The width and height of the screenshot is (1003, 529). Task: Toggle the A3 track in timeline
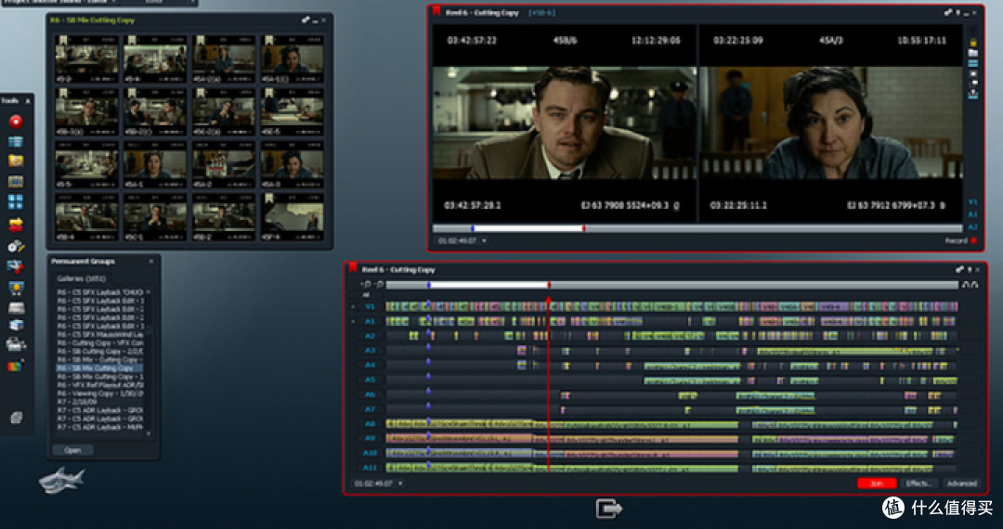click(369, 350)
